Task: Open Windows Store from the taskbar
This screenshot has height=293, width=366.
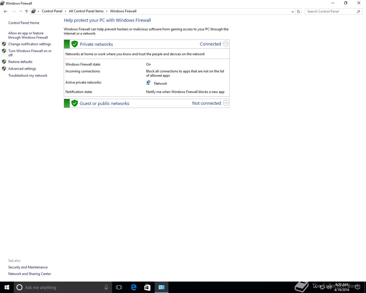Action: click(147, 287)
